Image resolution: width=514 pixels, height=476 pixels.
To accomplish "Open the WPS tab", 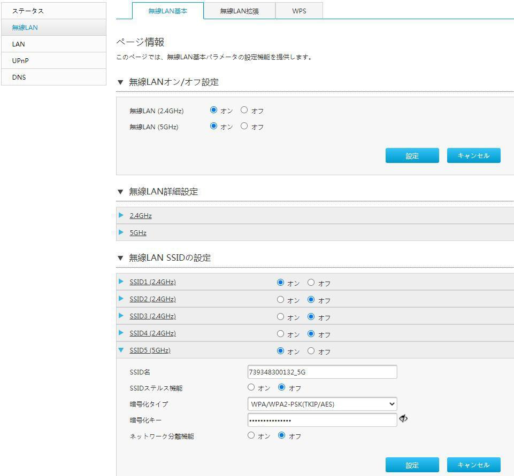I will coord(299,11).
